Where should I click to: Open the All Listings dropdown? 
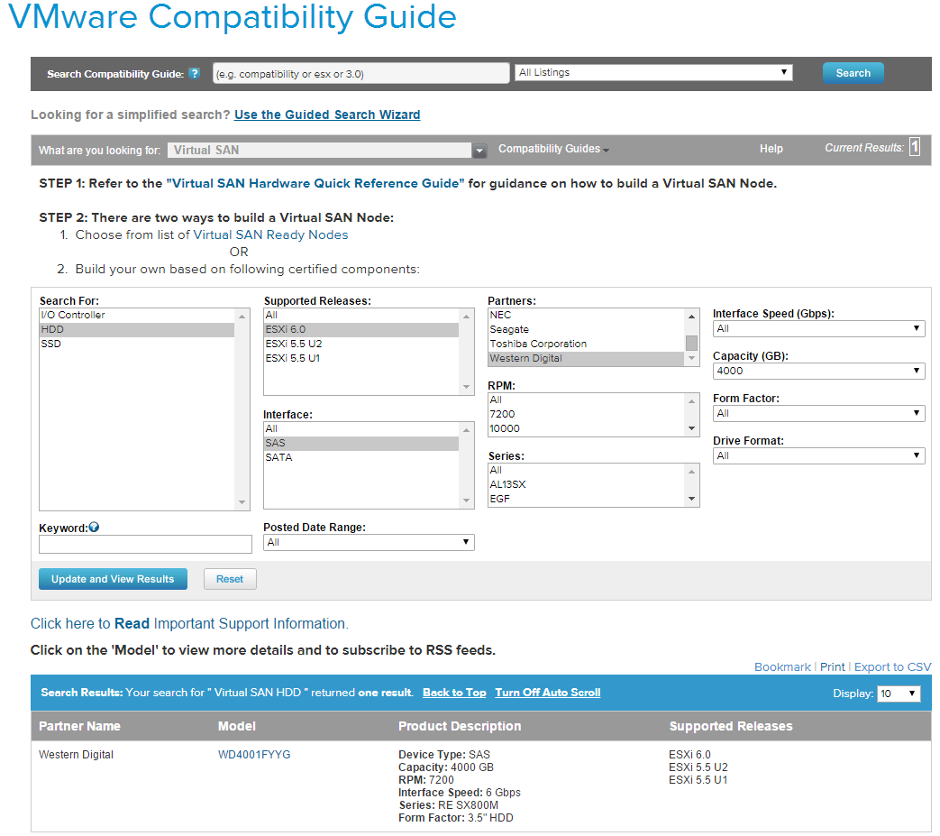pyautogui.click(x=653, y=72)
